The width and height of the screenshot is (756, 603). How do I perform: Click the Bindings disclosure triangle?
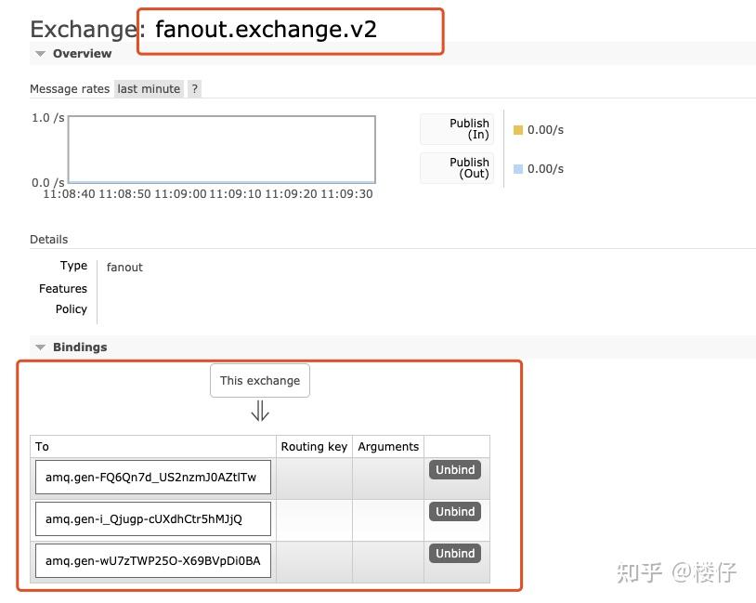pos(39,347)
